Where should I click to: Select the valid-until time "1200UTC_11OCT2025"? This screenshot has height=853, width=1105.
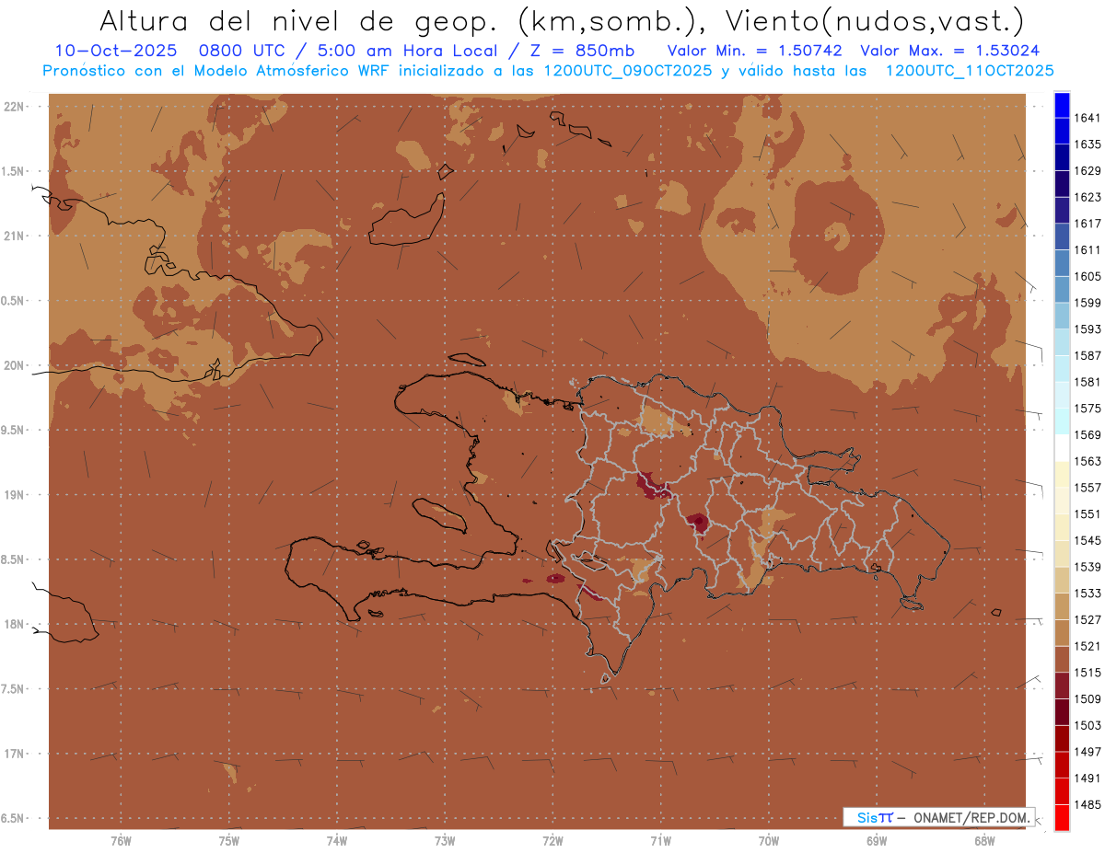pyautogui.click(x=970, y=70)
